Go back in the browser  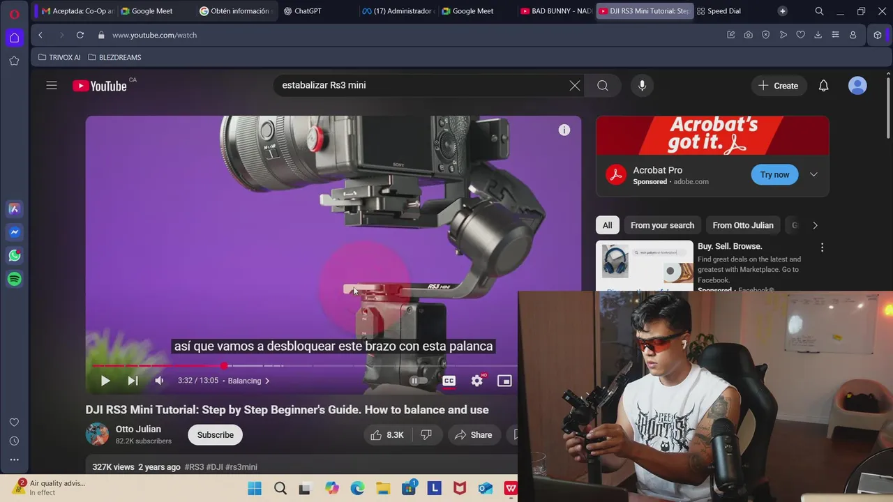(40, 35)
